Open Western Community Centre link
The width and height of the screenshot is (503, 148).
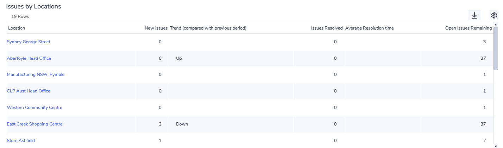(x=34, y=108)
